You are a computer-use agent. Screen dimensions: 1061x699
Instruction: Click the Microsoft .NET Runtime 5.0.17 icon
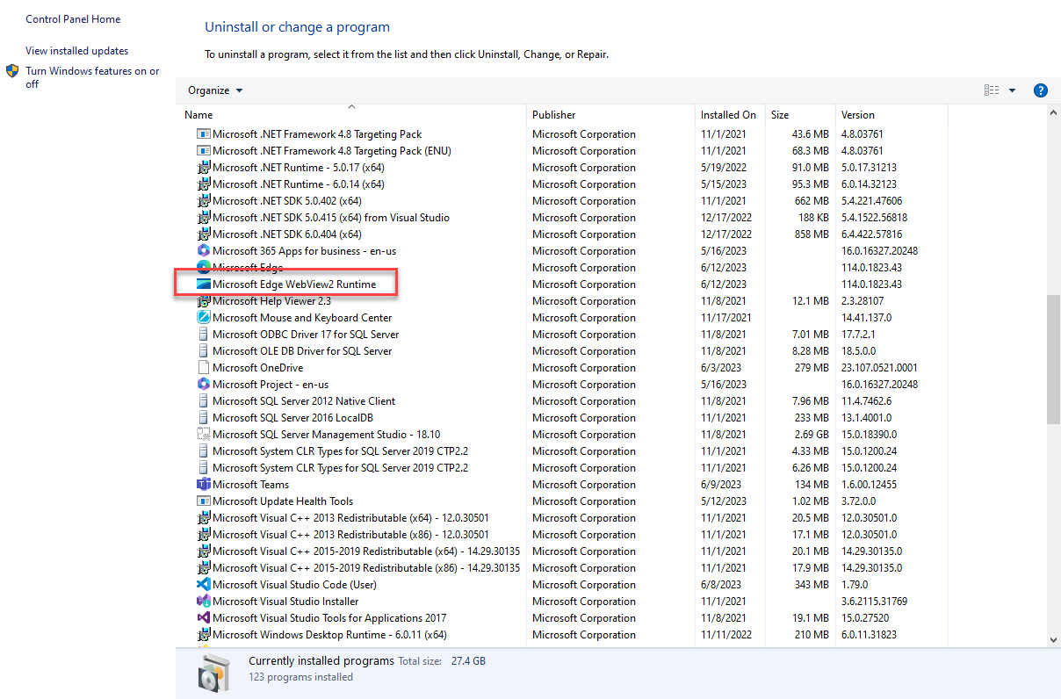(204, 168)
